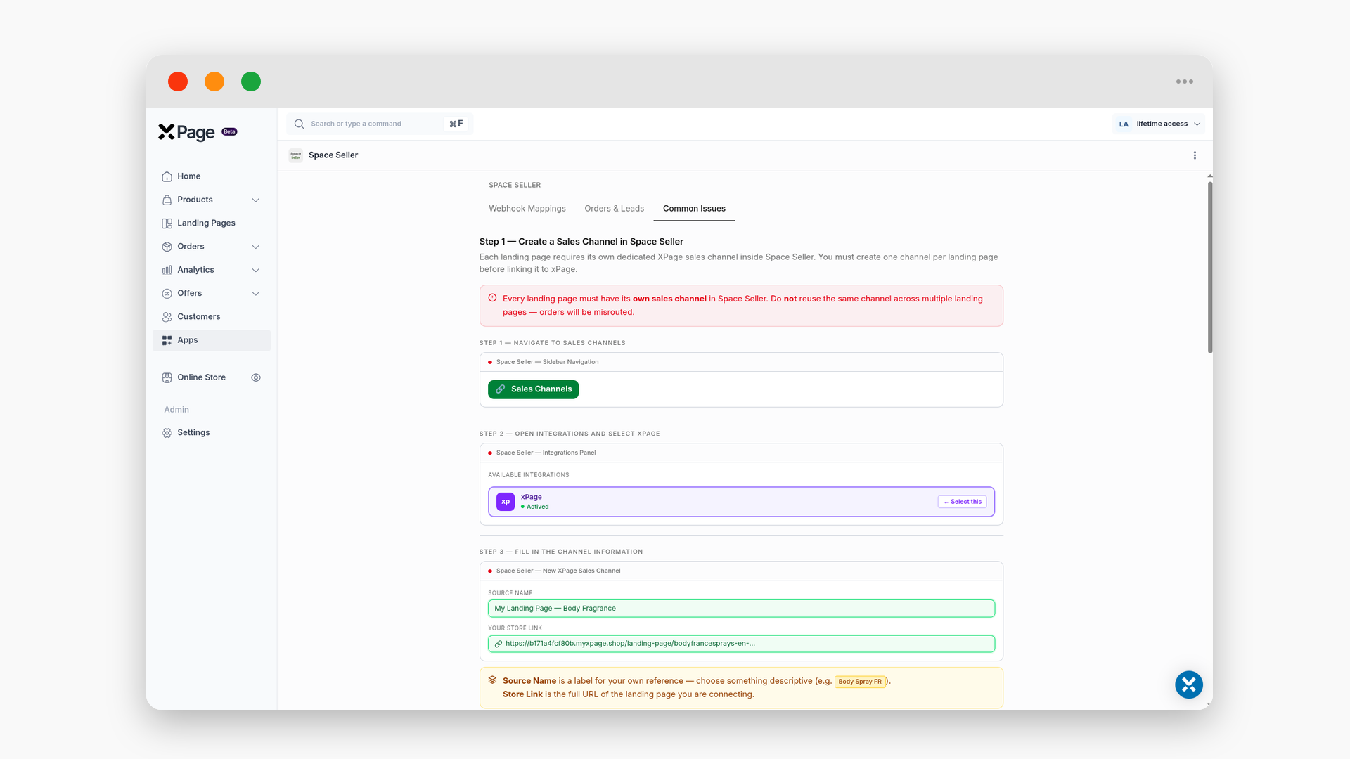This screenshot has width=1350, height=759.
Task: Open Customers in the sidebar
Action: pyautogui.click(x=212, y=317)
